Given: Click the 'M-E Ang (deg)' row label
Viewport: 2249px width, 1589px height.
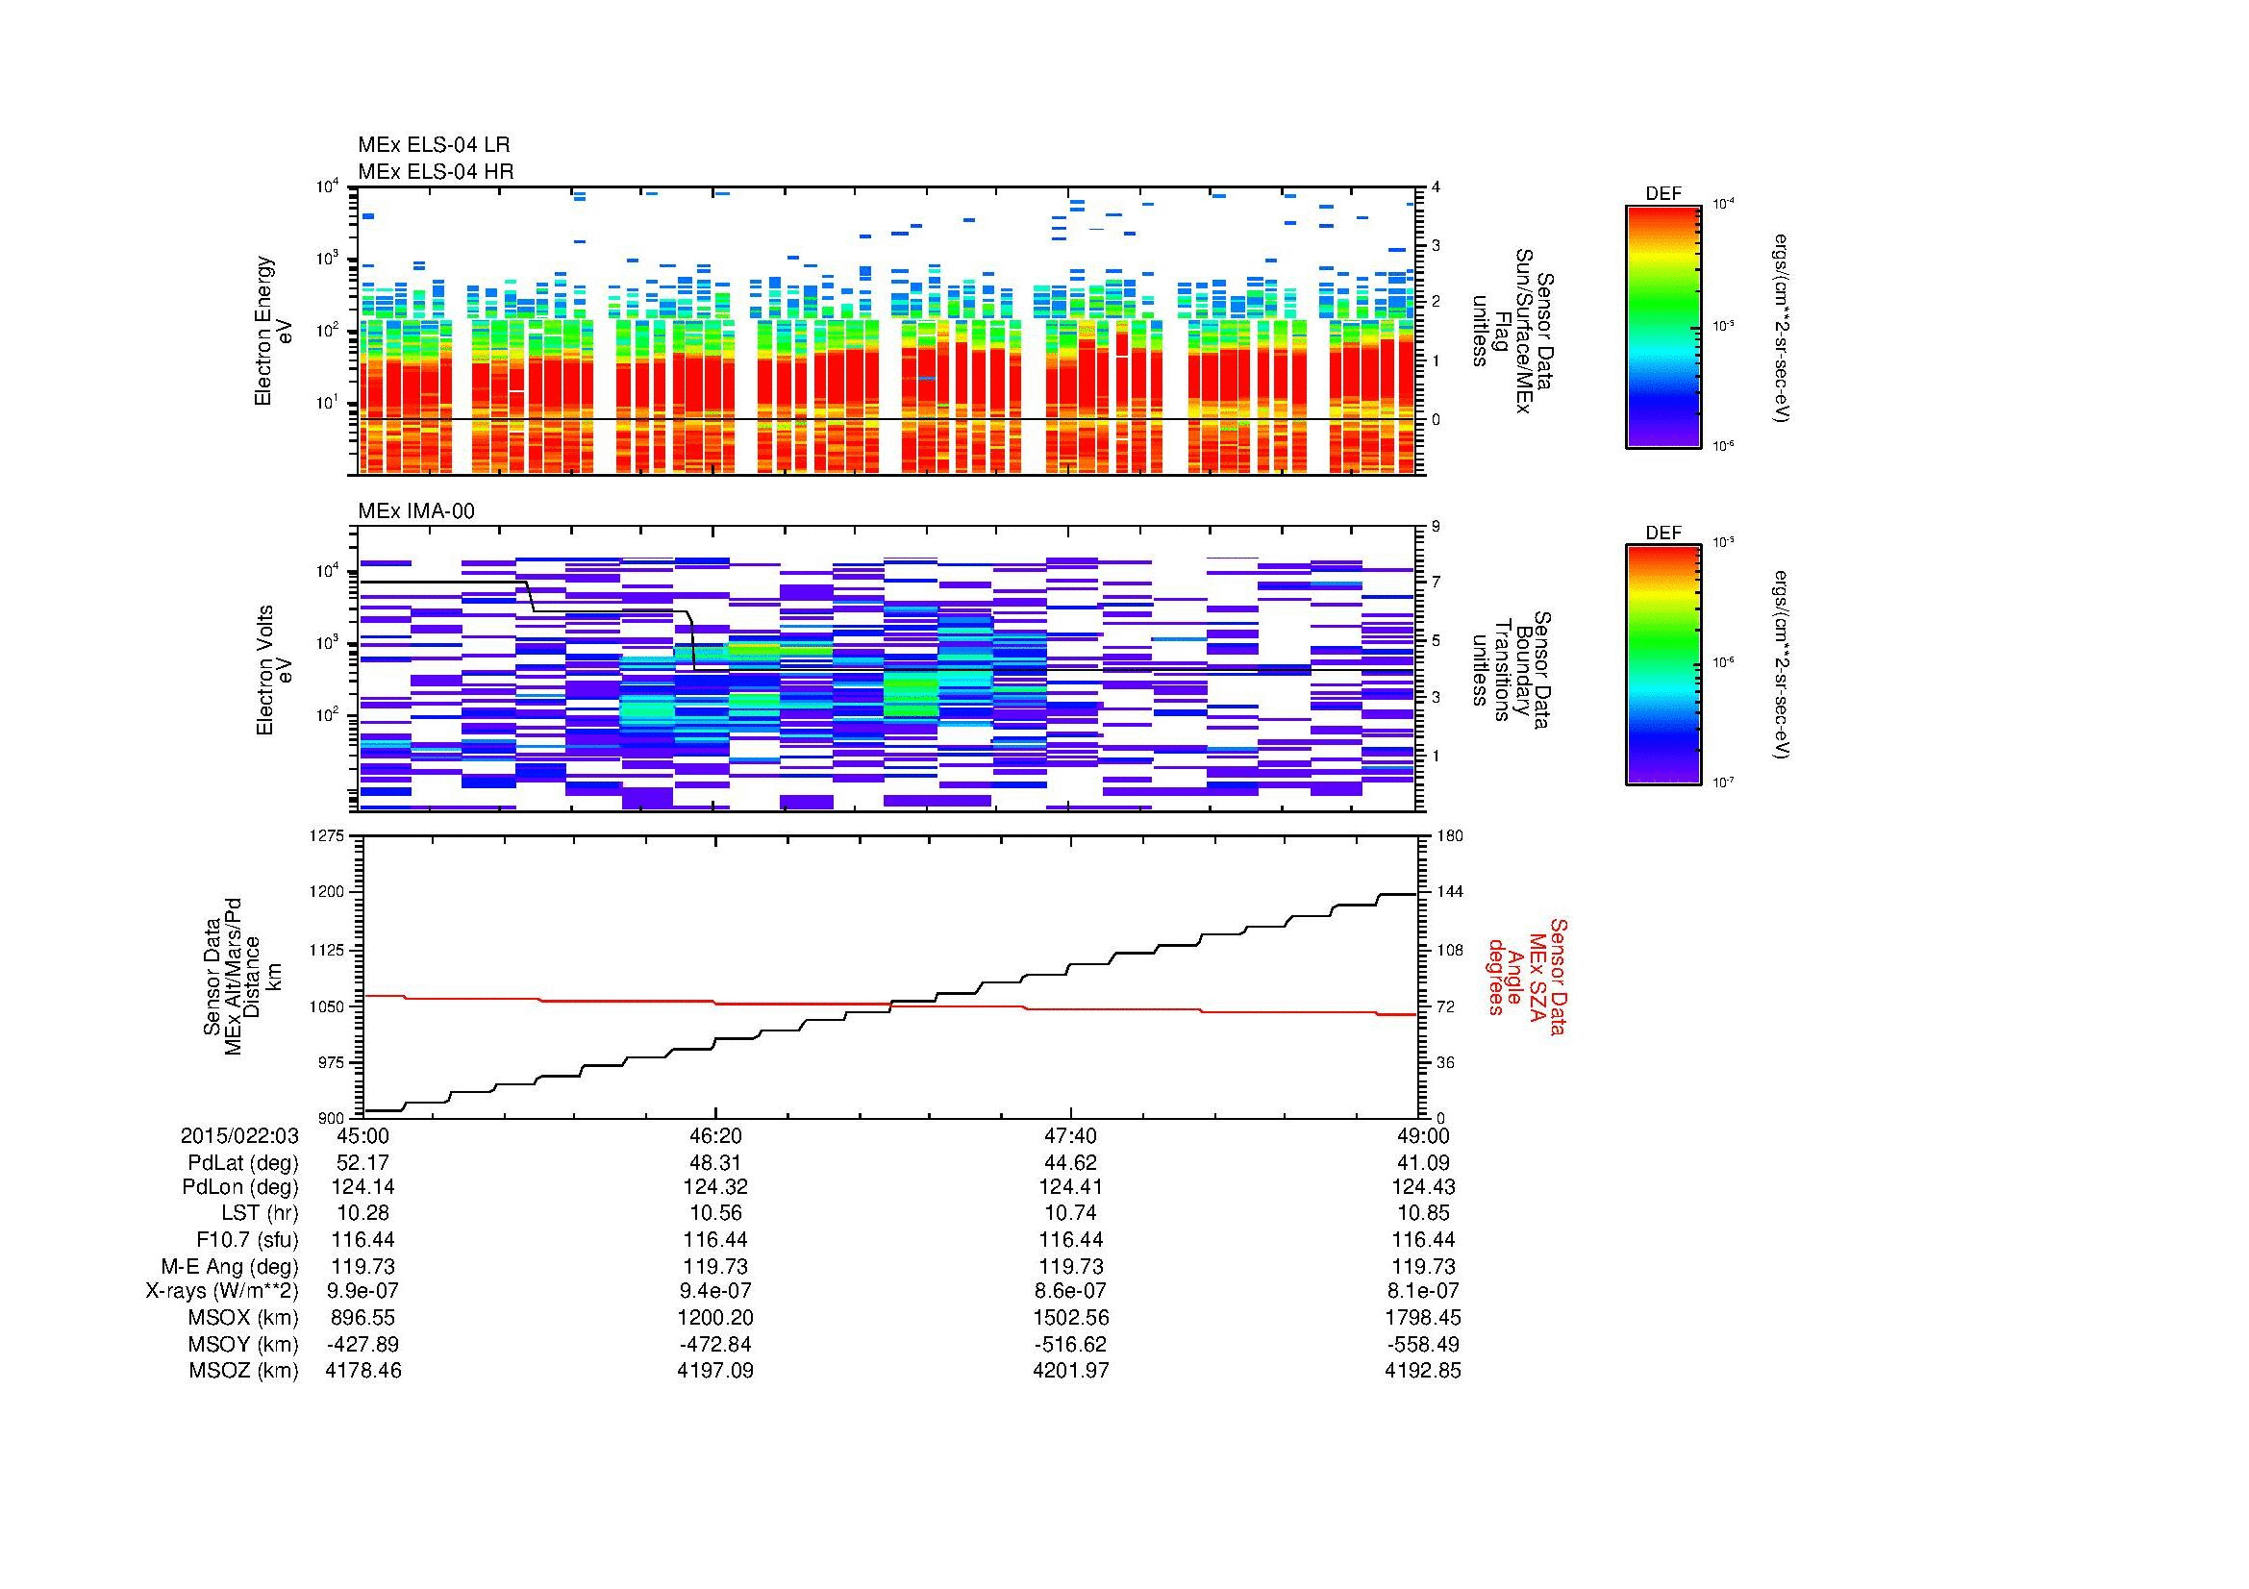Looking at the screenshot, I should click(230, 1267).
